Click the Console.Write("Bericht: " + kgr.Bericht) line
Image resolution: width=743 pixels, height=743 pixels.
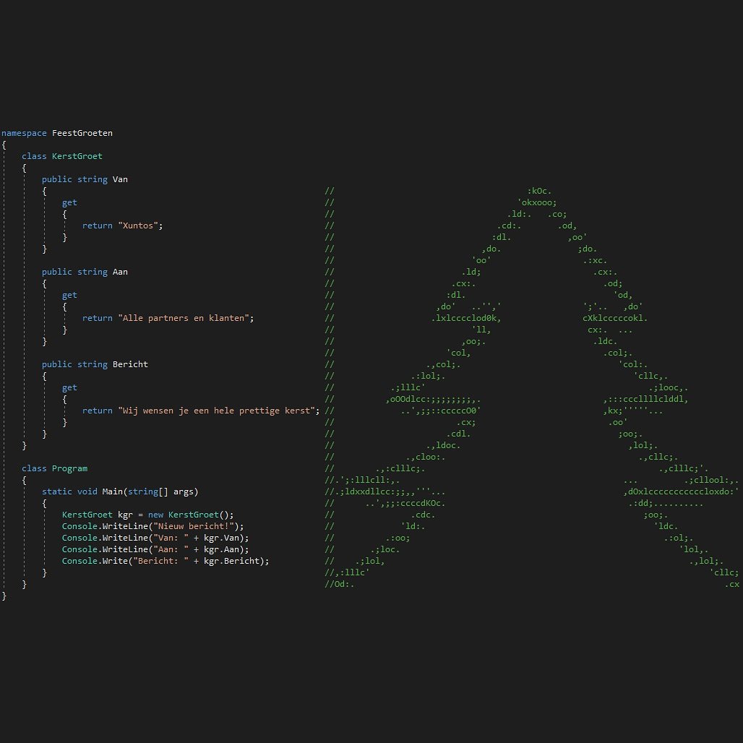click(166, 561)
